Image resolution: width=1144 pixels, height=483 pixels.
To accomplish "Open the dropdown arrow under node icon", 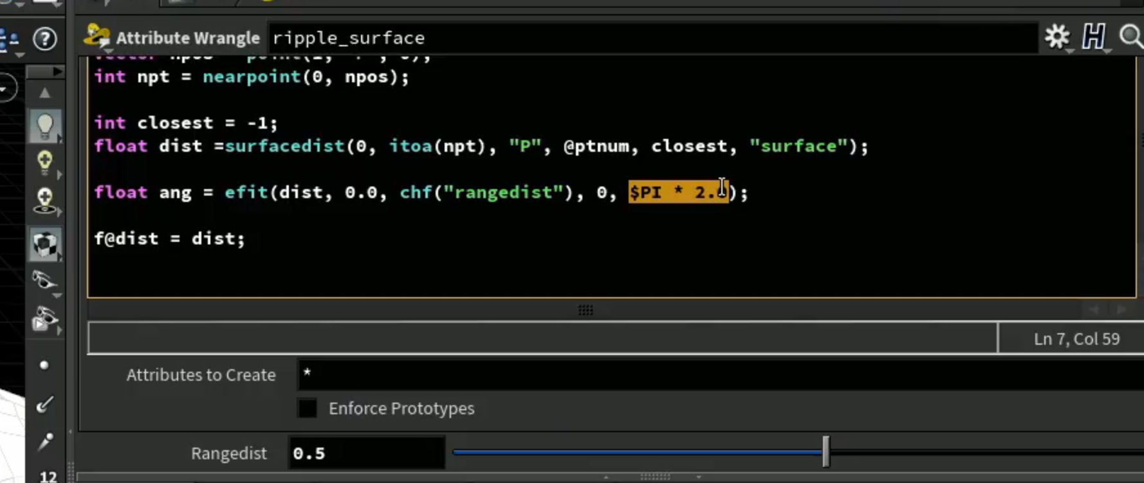I will pyautogui.click(x=108, y=51).
